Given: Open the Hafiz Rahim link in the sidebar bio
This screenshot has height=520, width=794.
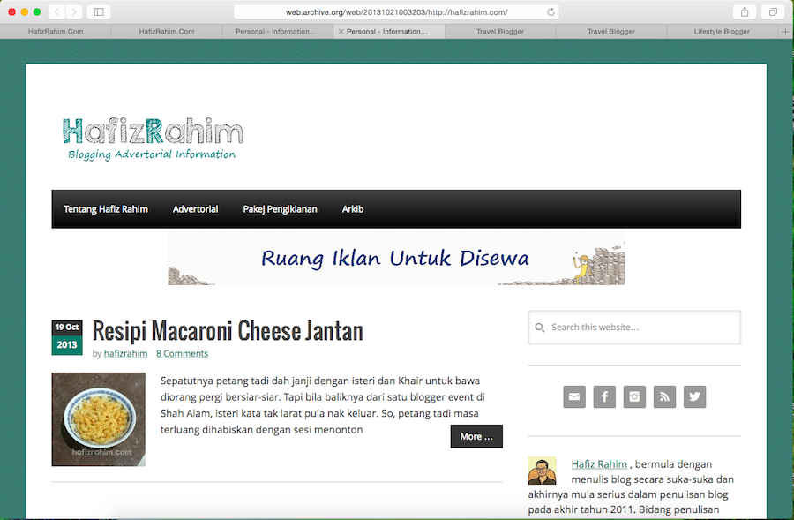Looking at the screenshot, I should tap(599, 464).
